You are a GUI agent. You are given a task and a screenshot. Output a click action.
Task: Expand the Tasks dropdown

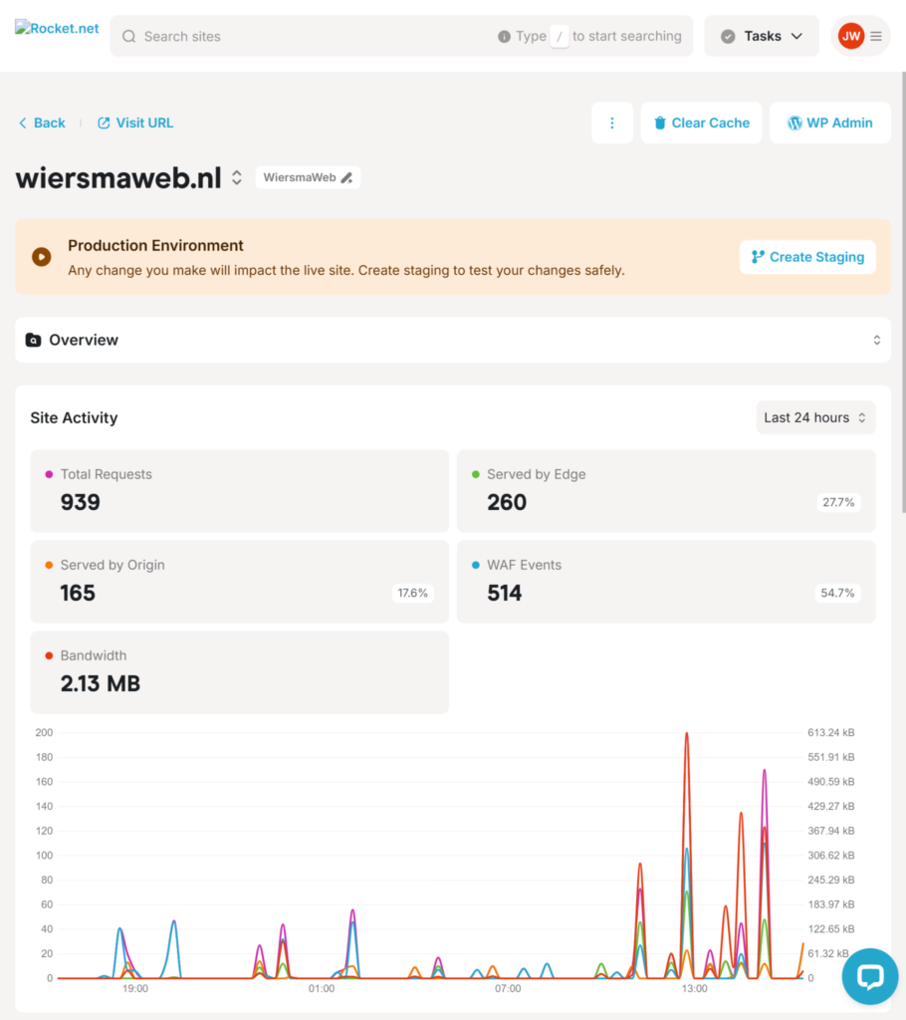[762, 37]
